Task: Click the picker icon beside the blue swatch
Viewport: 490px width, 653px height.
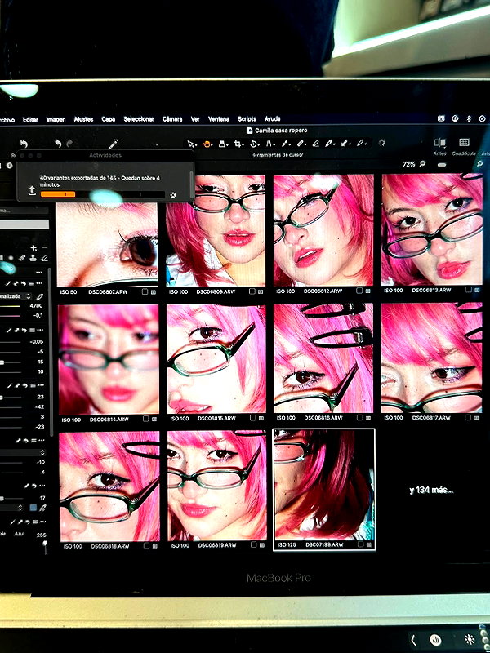Action: pyautogui.click(x=42, y=508)
